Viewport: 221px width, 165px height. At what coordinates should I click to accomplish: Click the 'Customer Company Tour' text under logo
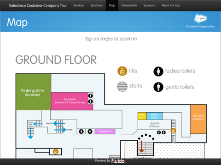pyautogui.click(x=200, y=27)
